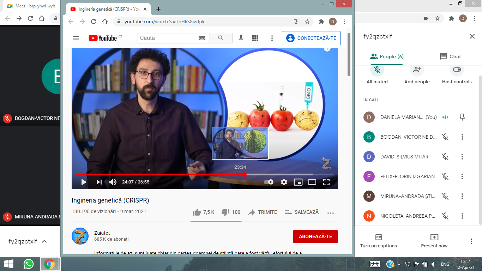Open options for NICOLETA-ANDREEA participant

[462, 216]
